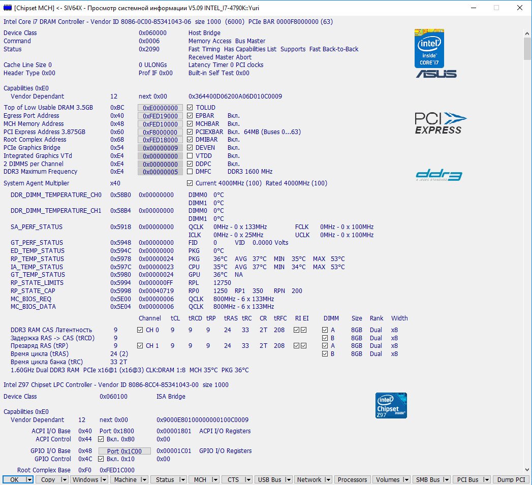Toggle the TOLUD checkbox
This screenshot has width=532, height=485.
(x=190, y=108)
